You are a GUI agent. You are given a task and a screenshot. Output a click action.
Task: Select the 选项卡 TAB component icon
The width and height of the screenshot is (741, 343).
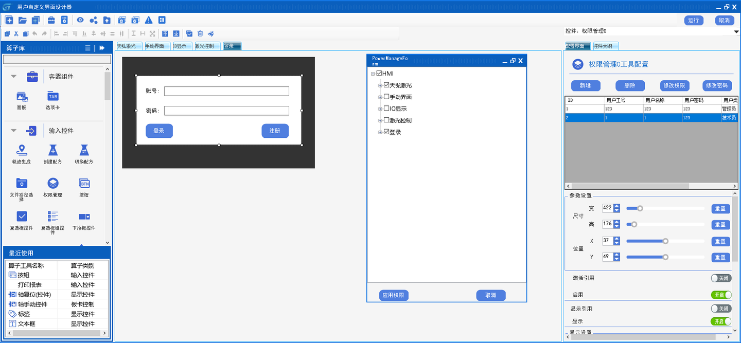tap(52, 96)
